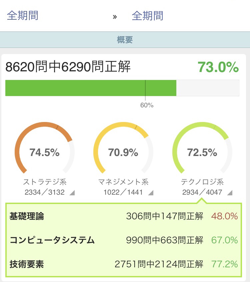250x282 pixels.
Task: Click the 73.0% overall accuracy figure
Action: pos(218,67)
